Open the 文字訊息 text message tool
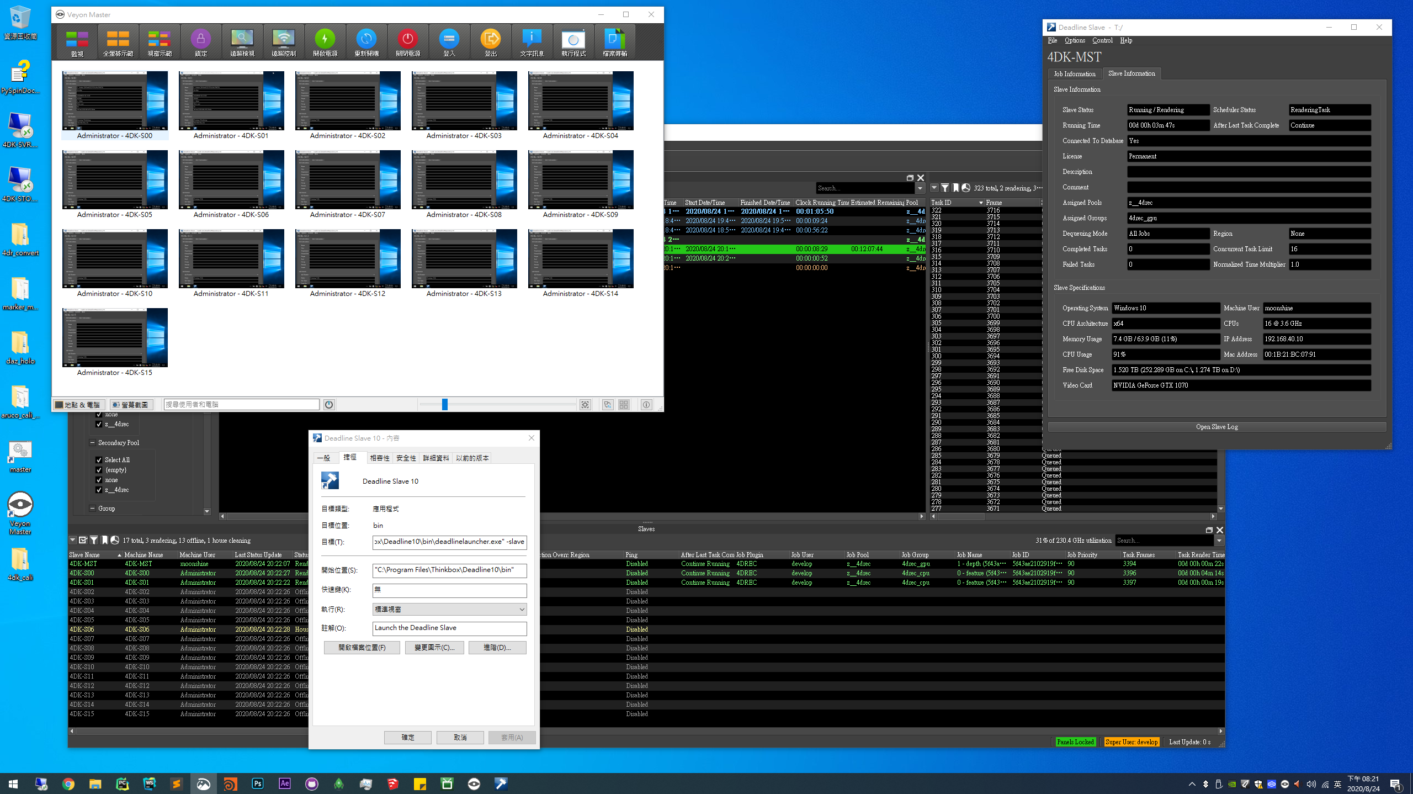The width and height of the screenshot is (1413, 794). 531,41
